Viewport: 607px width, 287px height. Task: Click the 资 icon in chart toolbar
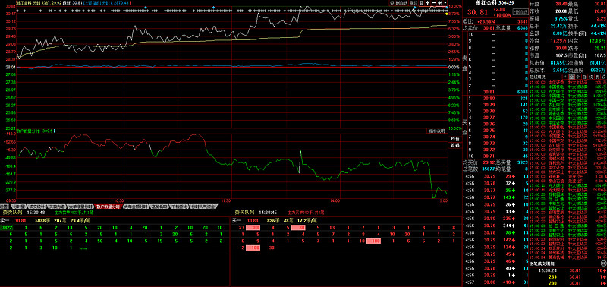click(392, 3)
